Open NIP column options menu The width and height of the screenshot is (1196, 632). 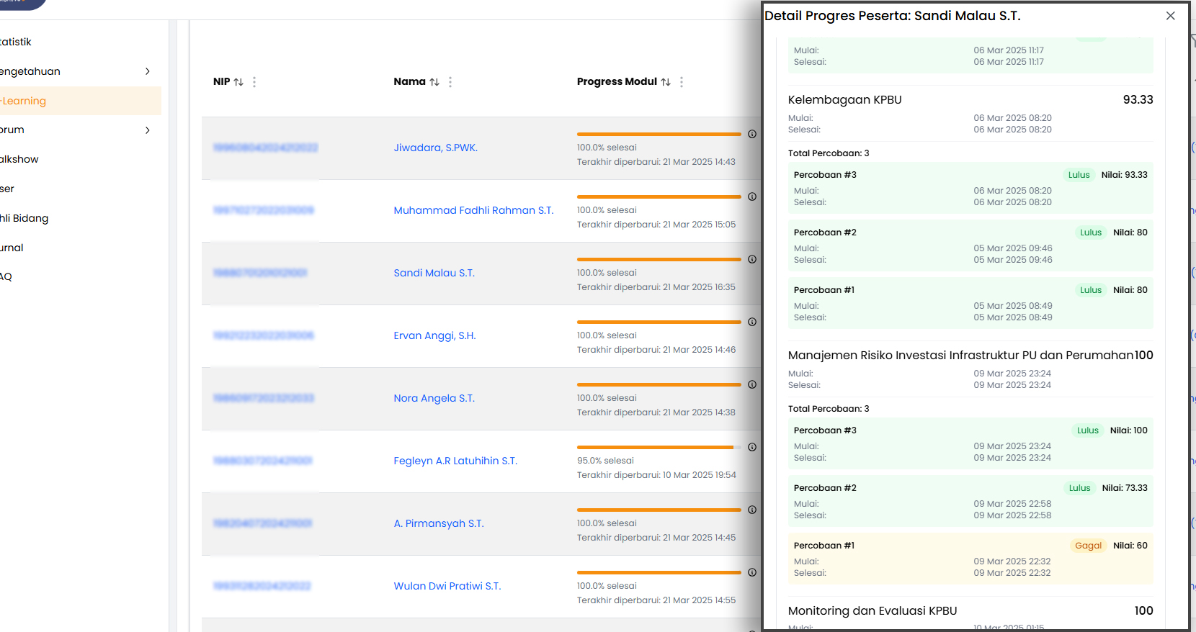(254, 82)
